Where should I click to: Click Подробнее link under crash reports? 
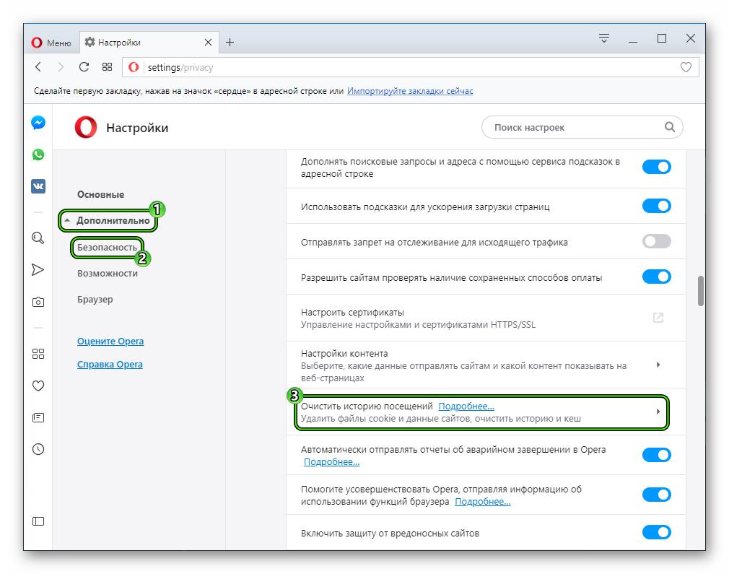[x=331, y=462]
